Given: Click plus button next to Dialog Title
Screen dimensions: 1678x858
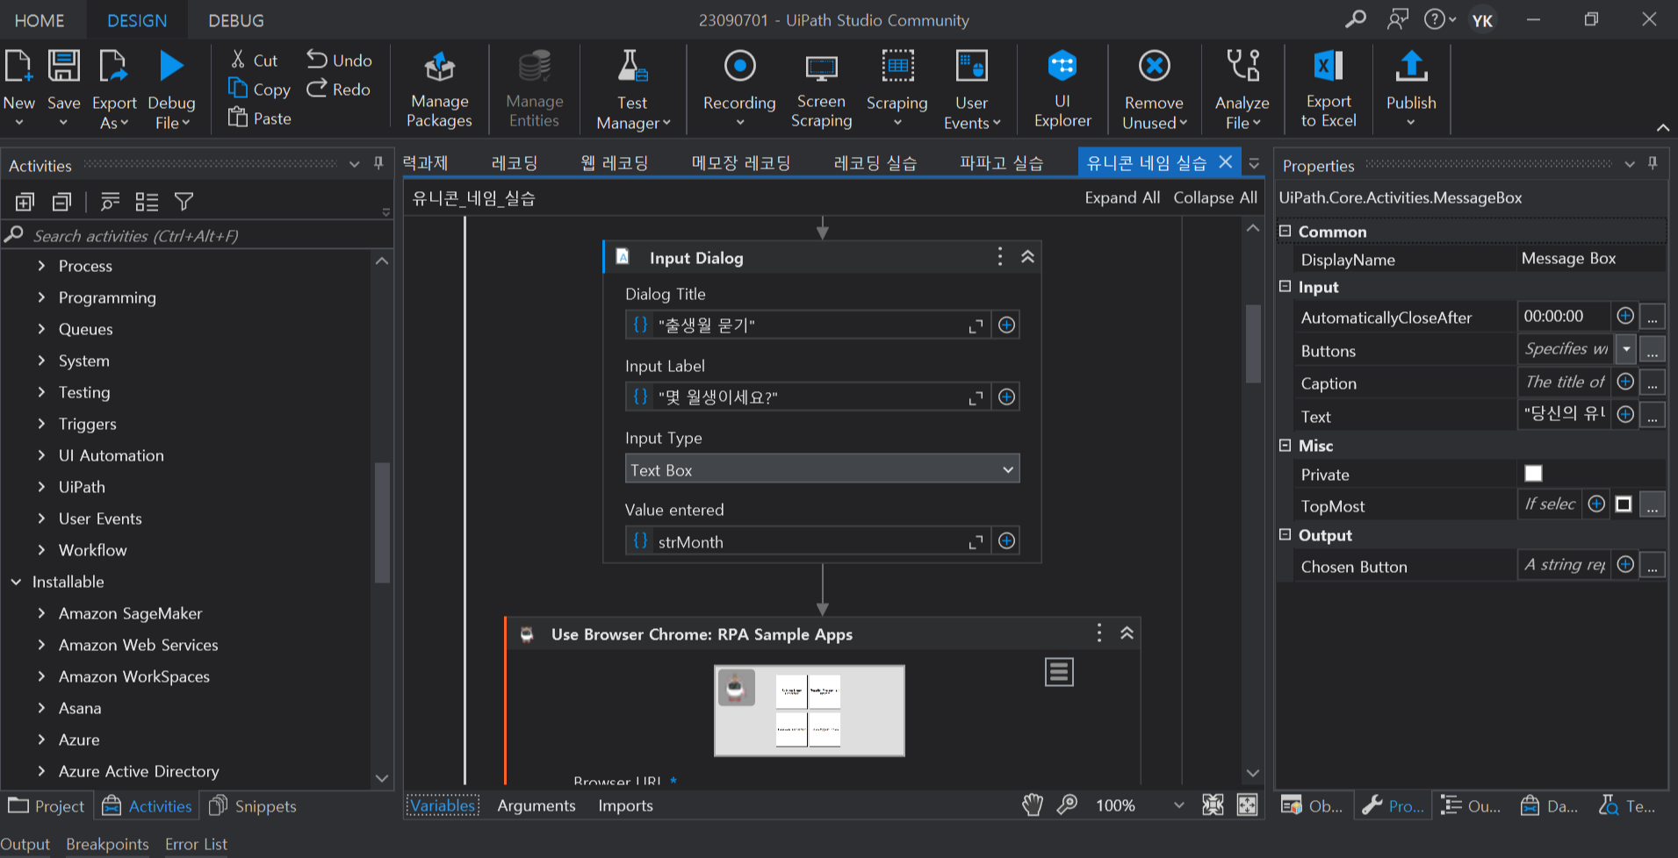Looking at the screenshot, I should tap(1006, 325).
